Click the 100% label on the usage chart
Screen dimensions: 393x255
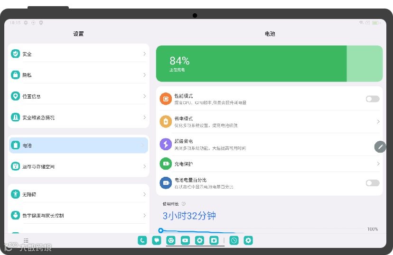click(x=373, y=229)
